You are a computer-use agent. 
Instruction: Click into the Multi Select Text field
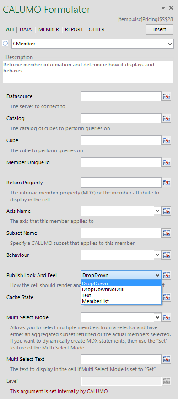[x=121, y=359]
